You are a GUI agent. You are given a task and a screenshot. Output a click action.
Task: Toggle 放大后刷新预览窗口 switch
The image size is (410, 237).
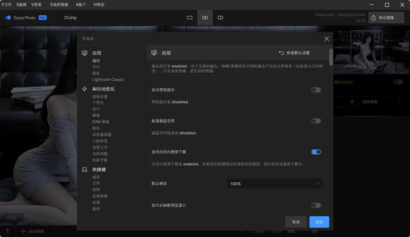pyautogui.click(x=316, y=205)
